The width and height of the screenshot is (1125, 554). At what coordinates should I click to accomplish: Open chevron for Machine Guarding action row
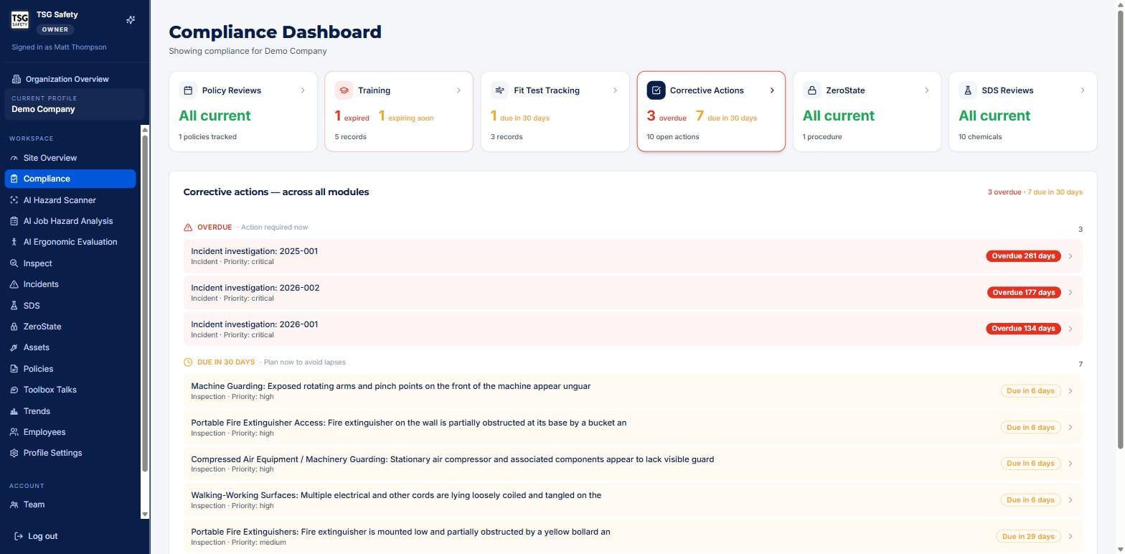(1070, 391)
